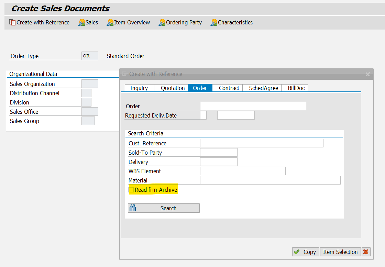
Task: Click the Requested Deliv.Date format field
Action: click(203, 115)
